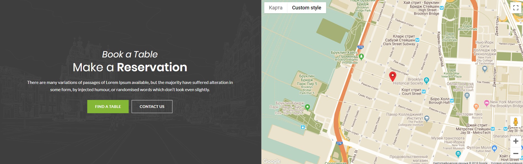Click Brooklyn Bridge Park Pier 5 label
The image size is (523, 164).
307,84
